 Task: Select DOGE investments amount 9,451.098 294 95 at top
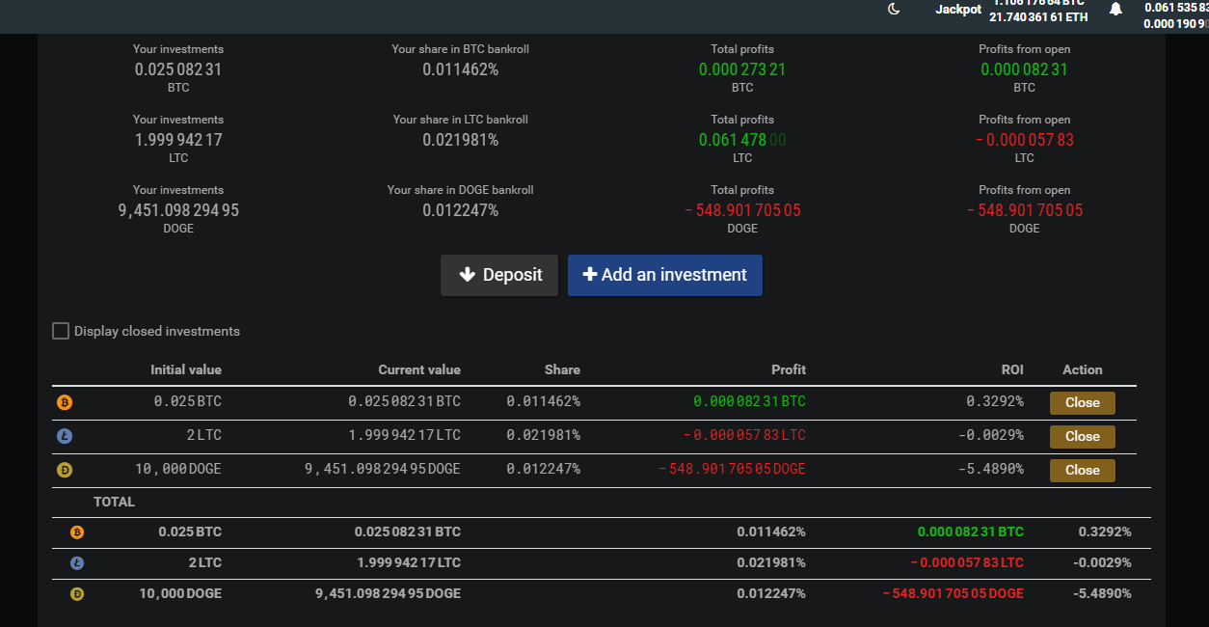tap(178, 210)
